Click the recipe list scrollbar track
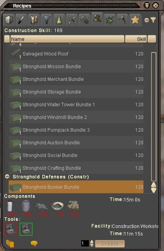 click(154, 117)
